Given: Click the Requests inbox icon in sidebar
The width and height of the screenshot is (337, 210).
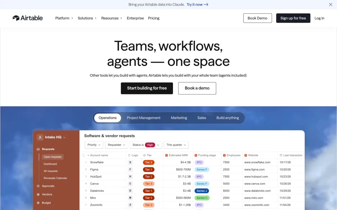Looking at the screenshot, I should coord(38,149).
